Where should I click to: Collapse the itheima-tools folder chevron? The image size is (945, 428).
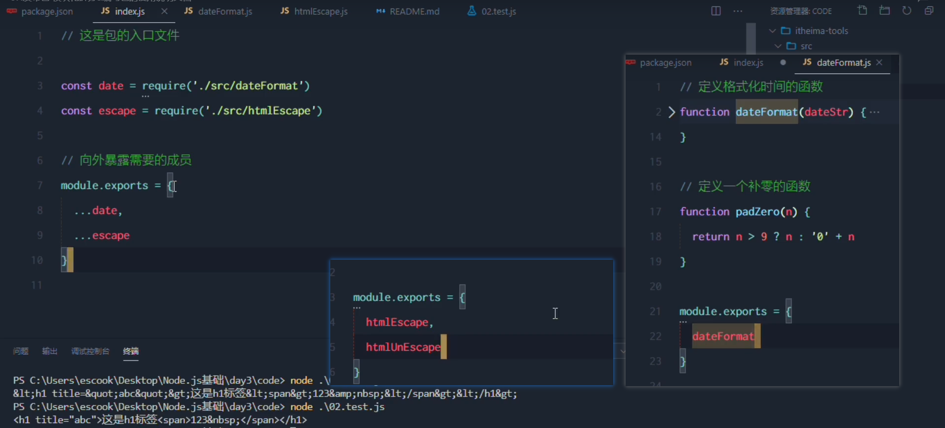coord(772,31)
